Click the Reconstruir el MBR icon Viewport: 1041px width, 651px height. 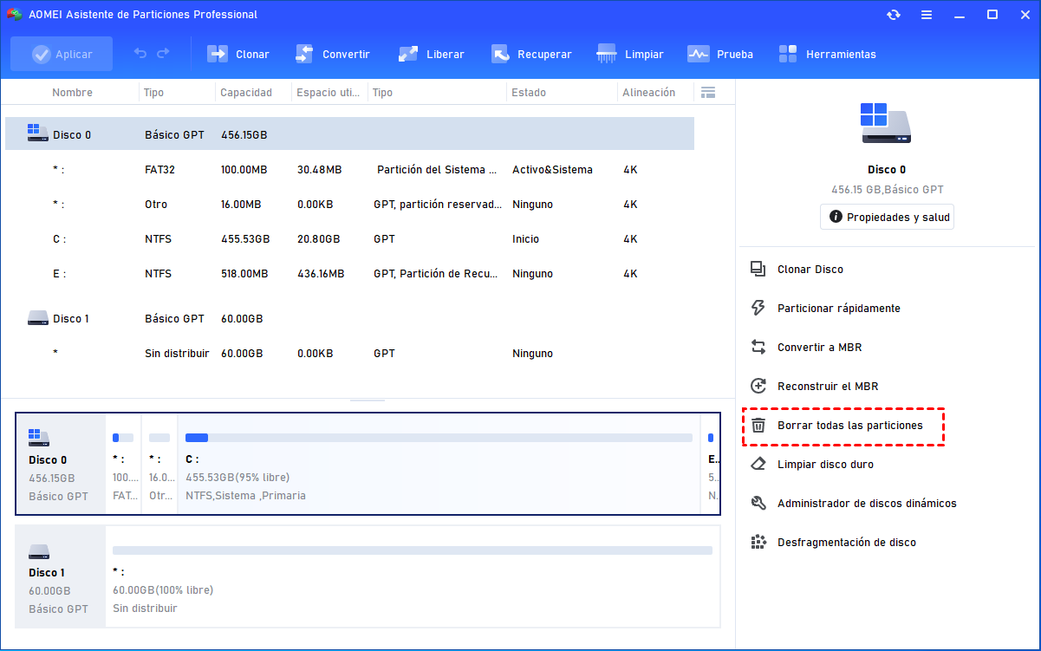(758, 386)
